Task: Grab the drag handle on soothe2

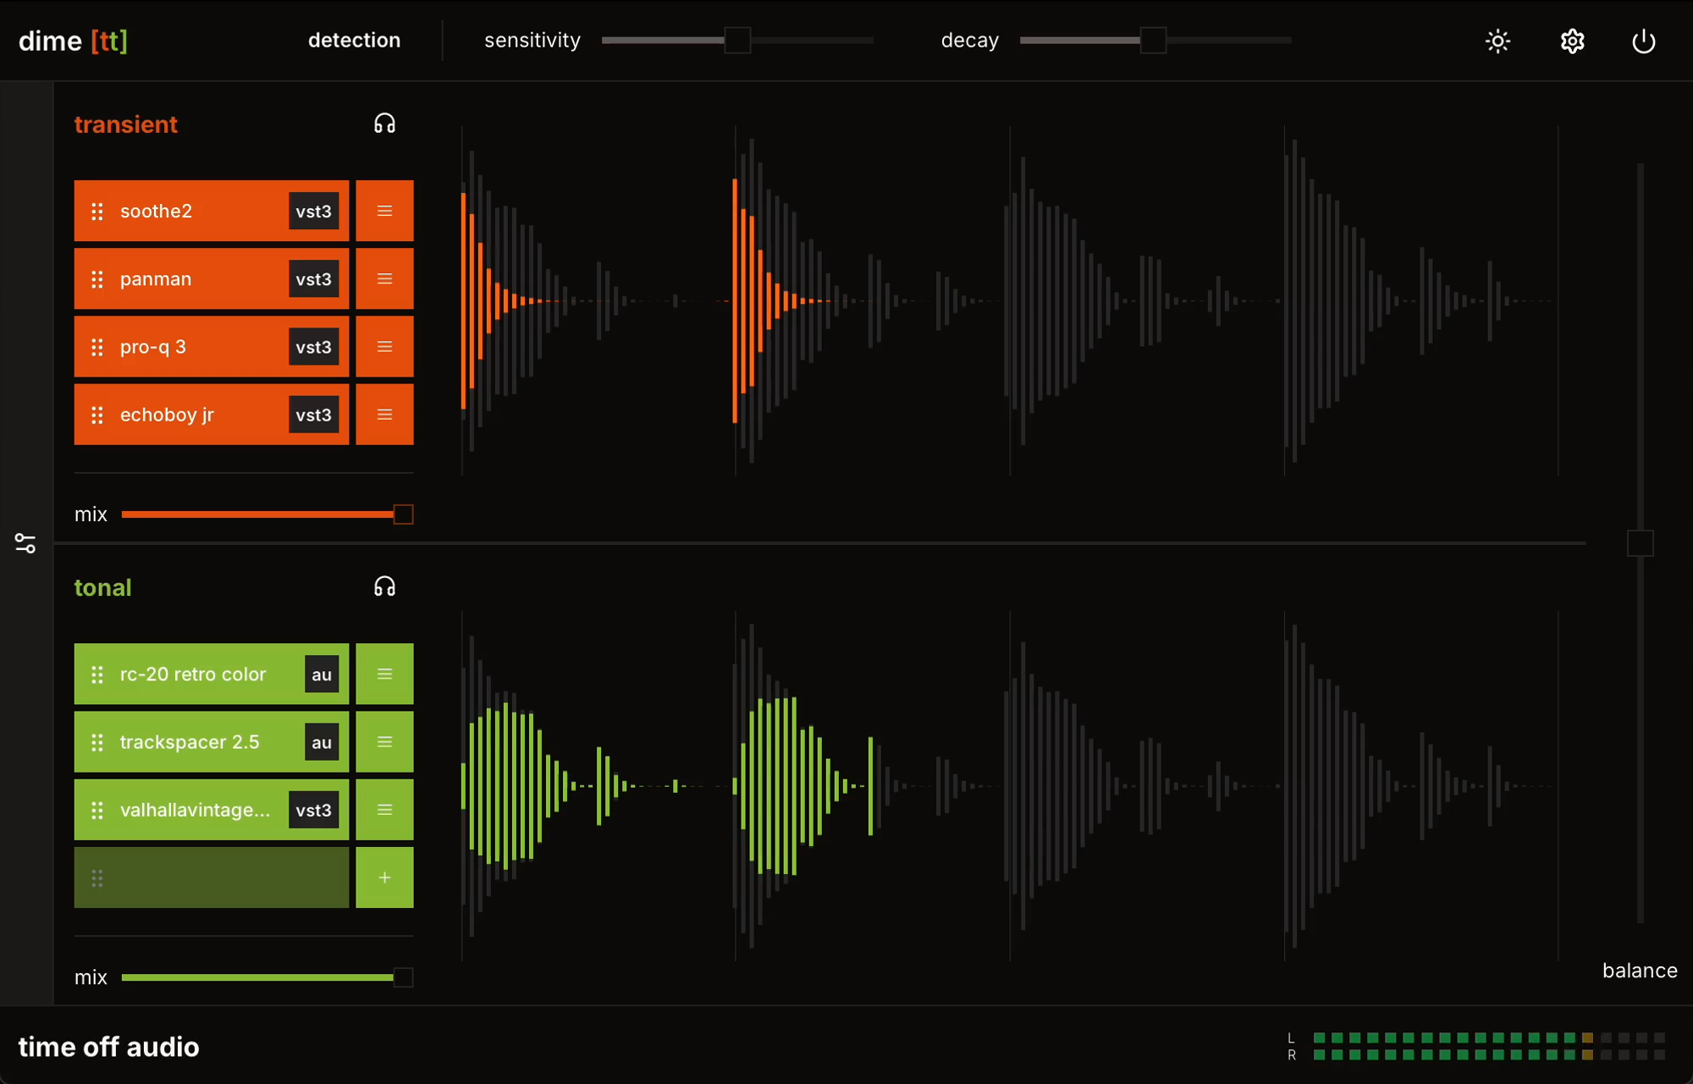Action: click(x=97, y=211)
